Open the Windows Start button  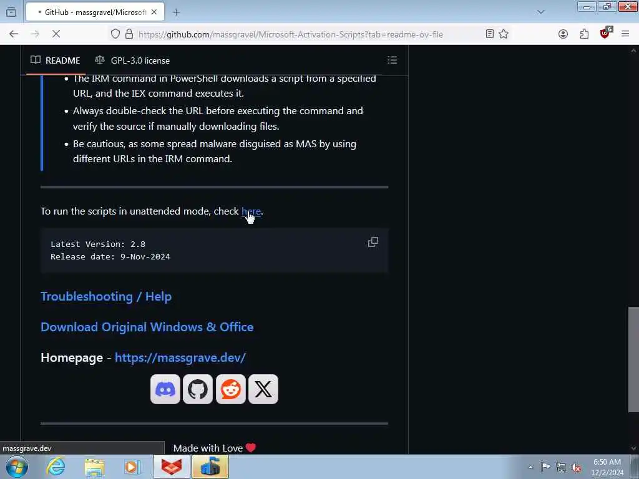coord(17,467)
